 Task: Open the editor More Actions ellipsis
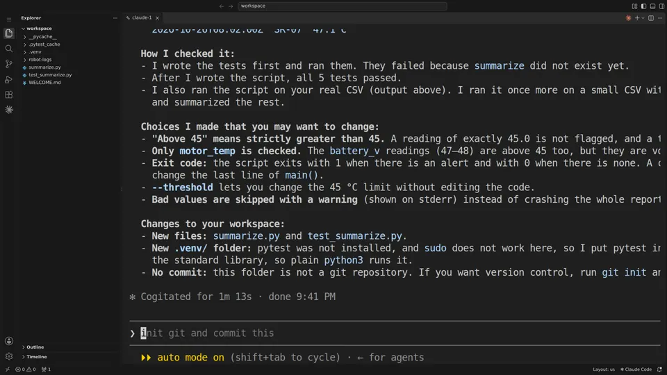(660, 18)
